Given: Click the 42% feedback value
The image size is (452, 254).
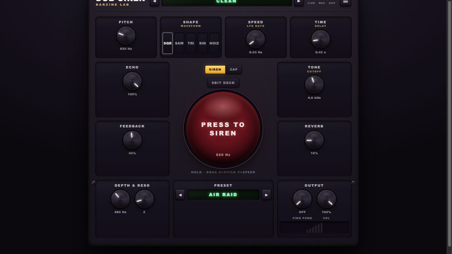Looking at the screenshot, I should (133, 153).
